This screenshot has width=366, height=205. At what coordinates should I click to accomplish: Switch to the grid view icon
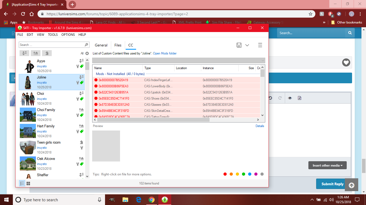28,183
